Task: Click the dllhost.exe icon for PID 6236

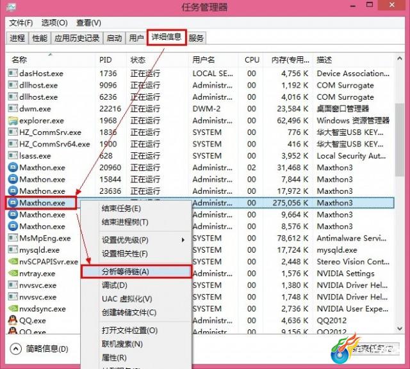Action: pos(13,97)
